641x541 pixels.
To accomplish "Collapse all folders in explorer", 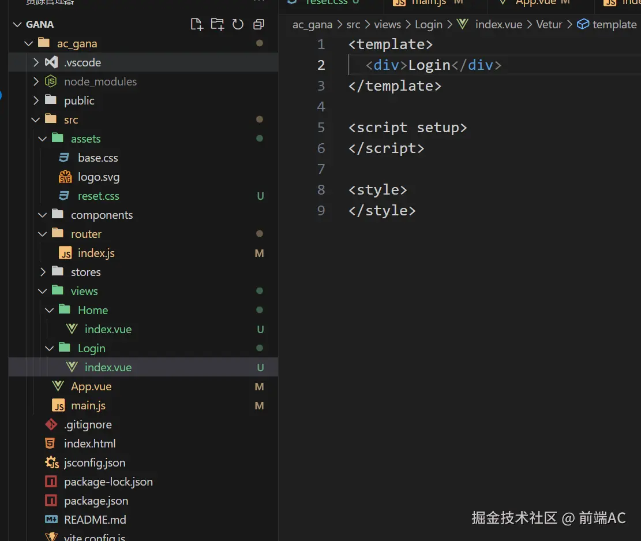I will click(x=258, y=24).
